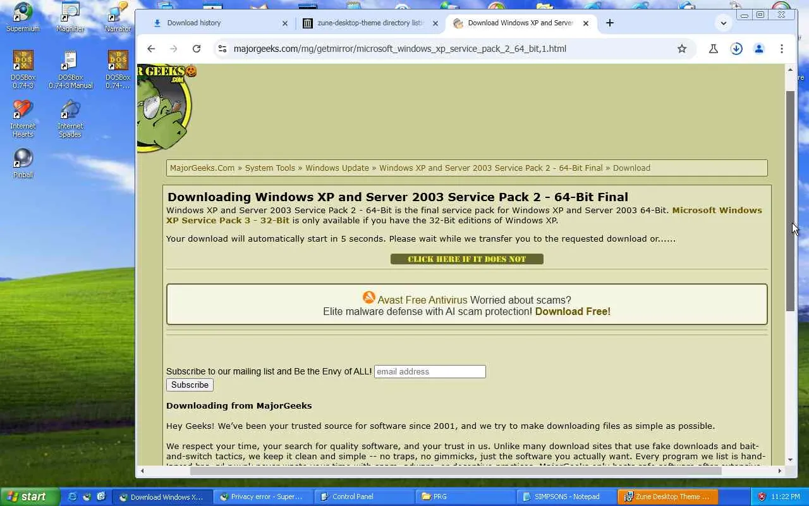Open the Service Pack 2 - 64-Bit Final breadcrumb
The height and width of the screenshot is (506, 809).
pyautogui.click(x=490, y=168)
